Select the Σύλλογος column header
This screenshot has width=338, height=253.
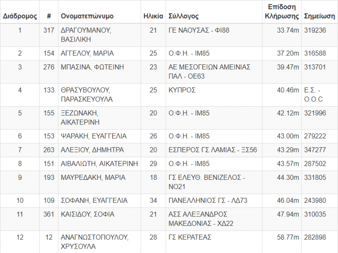click(x=184, y=16)
